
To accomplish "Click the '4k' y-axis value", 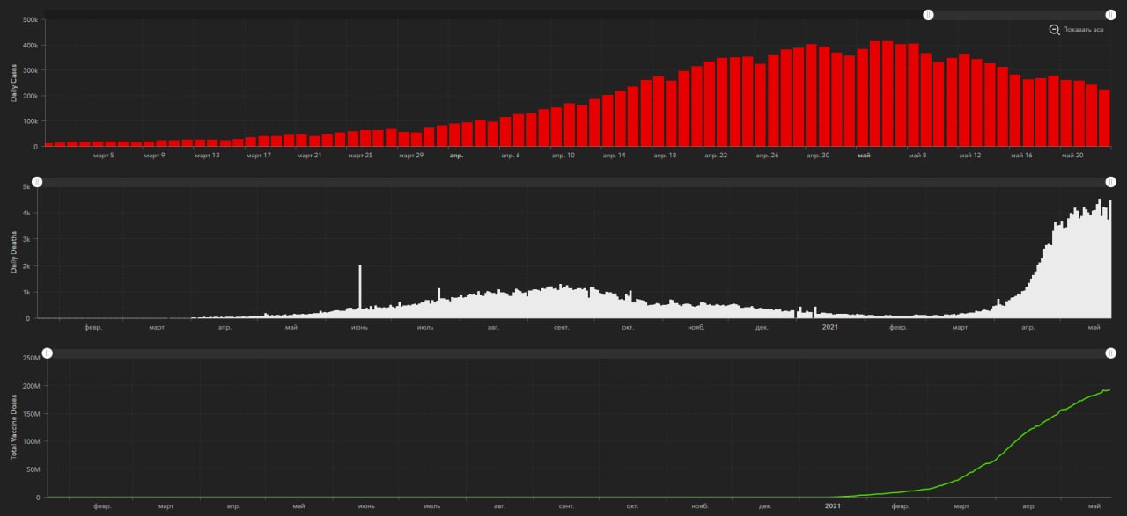I will 27,214.
